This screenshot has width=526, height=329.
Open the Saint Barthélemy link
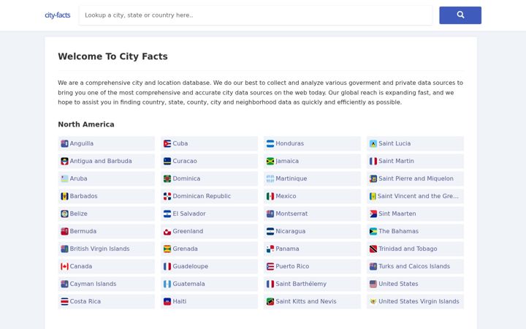tap(313, 284)
